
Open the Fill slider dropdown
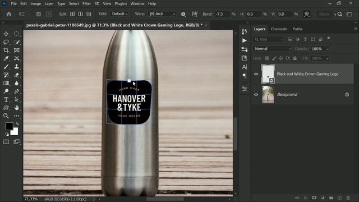click(x=328, y=58)
